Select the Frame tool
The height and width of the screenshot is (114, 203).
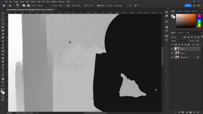tap(3, 30)
